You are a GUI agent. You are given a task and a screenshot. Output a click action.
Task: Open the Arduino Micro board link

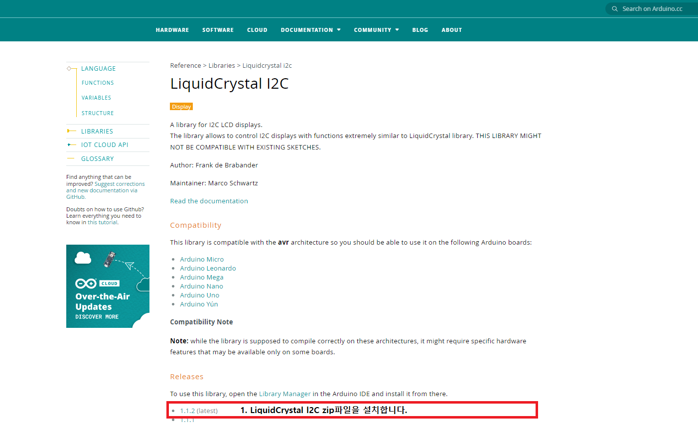click(x=202, y=259)
